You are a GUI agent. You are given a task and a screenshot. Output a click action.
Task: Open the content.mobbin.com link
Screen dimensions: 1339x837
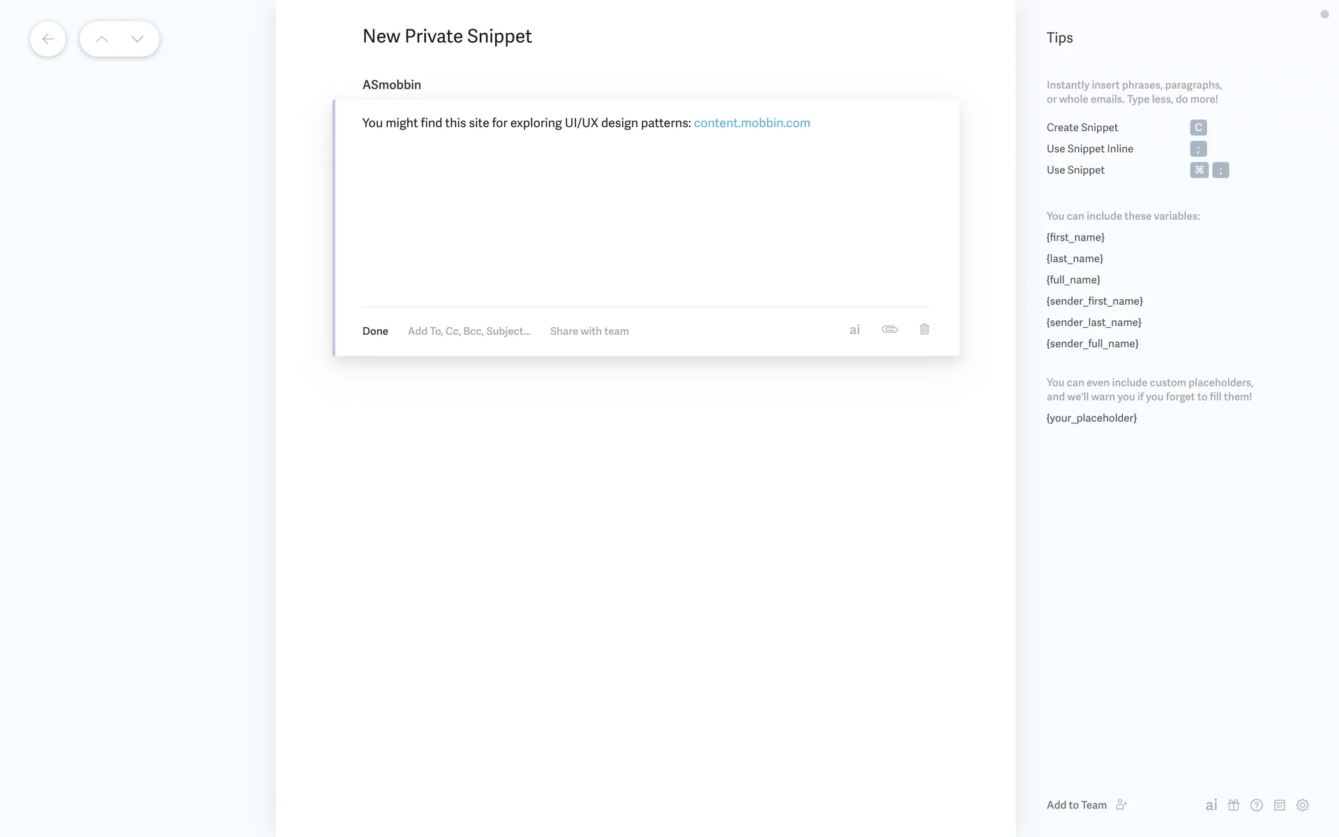click(x=752, y=123)
